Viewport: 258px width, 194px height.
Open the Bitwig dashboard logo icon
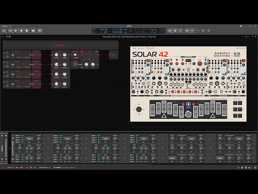(129, 26)
